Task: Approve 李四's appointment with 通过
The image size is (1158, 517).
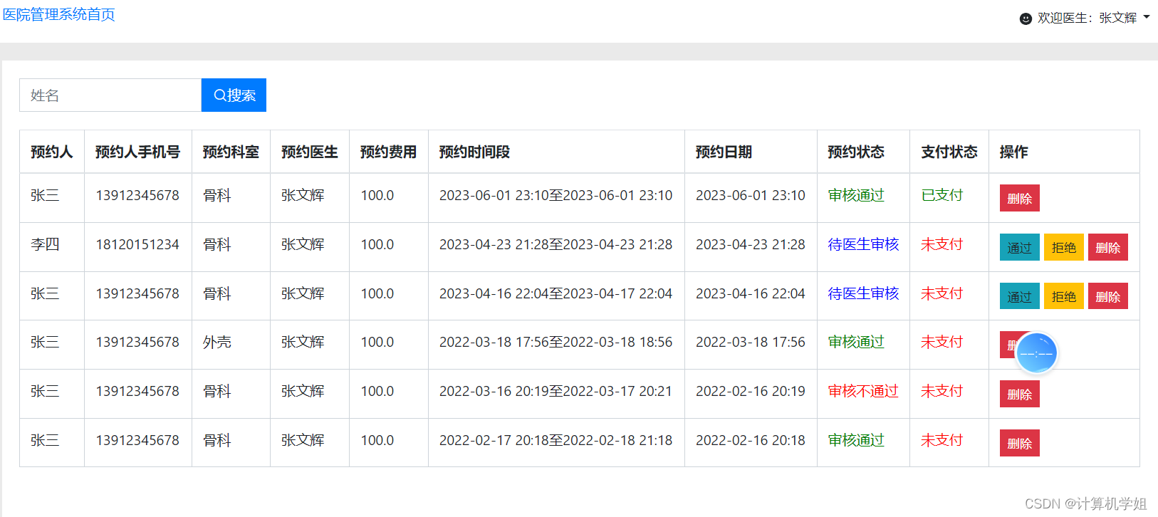Action: [x=1019, y=248]
